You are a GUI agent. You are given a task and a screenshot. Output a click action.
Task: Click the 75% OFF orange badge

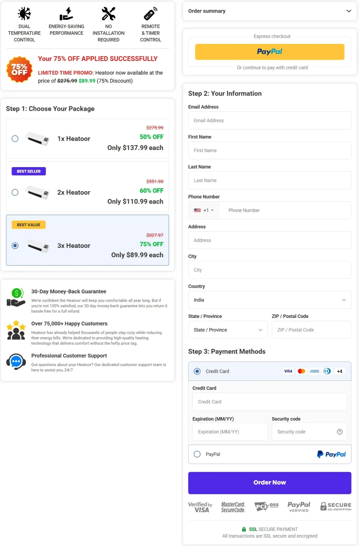pos(19,69)
